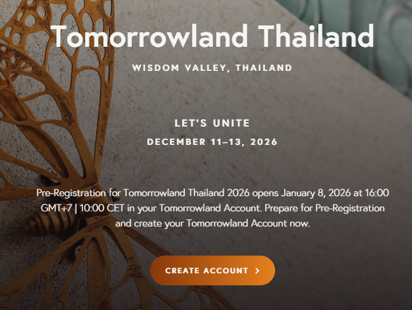Click the December 11–13, 2026 date line
This screenshot has height=310, width=412.
[212, 142]
